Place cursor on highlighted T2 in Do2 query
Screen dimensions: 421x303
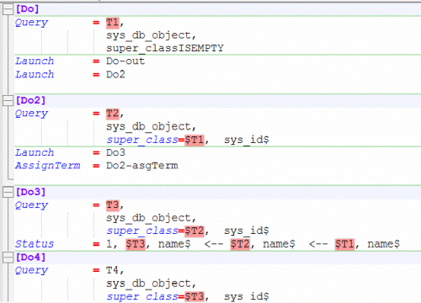[x=113, y=114]
